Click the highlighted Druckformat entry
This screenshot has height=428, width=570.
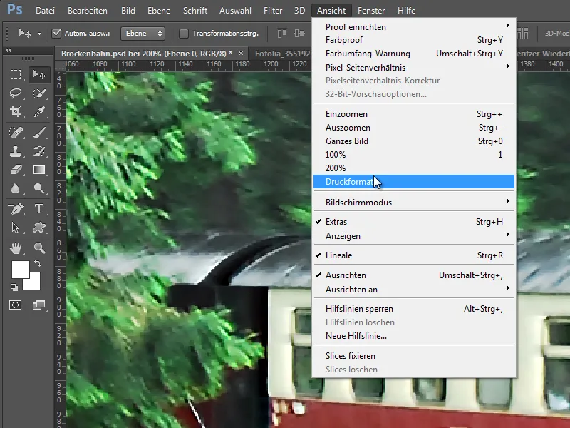[x=414, y=182]
